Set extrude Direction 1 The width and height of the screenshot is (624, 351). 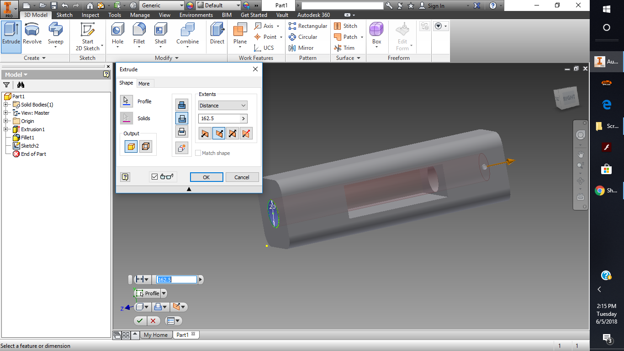(x=205, y=133)
